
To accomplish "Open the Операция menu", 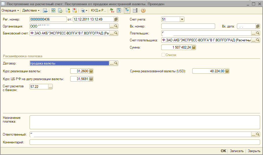I will tap(10, 10).
